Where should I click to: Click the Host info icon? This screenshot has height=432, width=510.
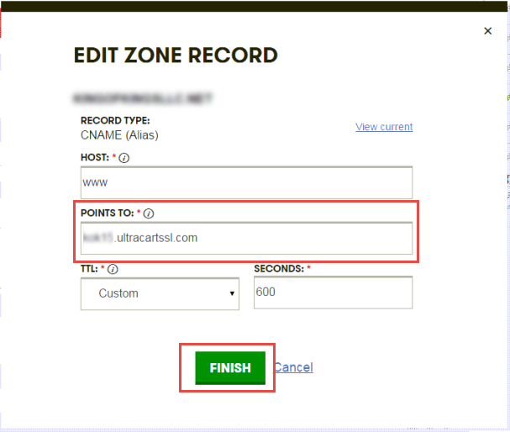[x=124, y=158]
